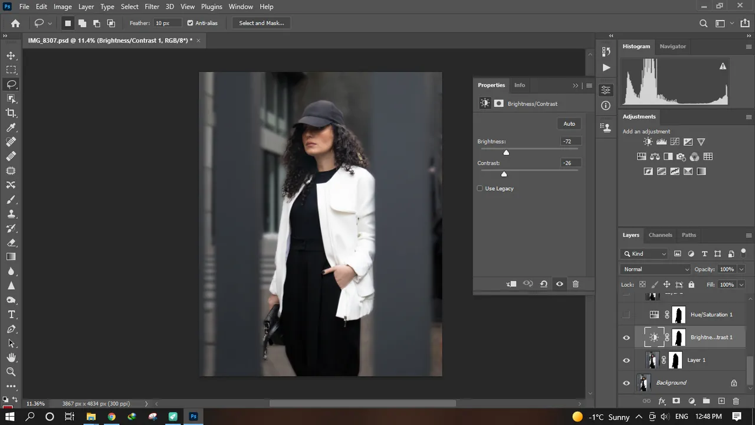The height and width of the screenshot is (425, 755).
Task: Add a Curves adjustment from Adjustments panel
Action: click(x=675, y=142)
